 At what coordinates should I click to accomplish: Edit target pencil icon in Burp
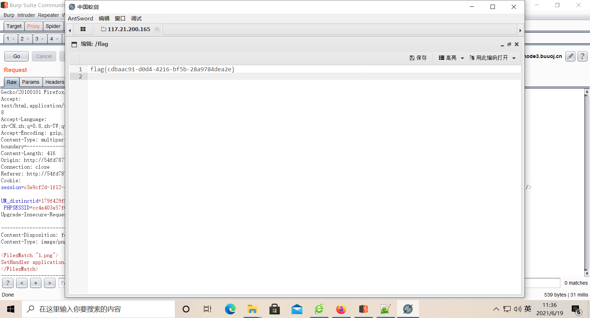point(570,56)
